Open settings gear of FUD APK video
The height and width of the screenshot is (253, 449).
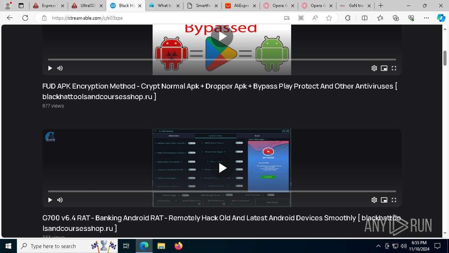374,68
